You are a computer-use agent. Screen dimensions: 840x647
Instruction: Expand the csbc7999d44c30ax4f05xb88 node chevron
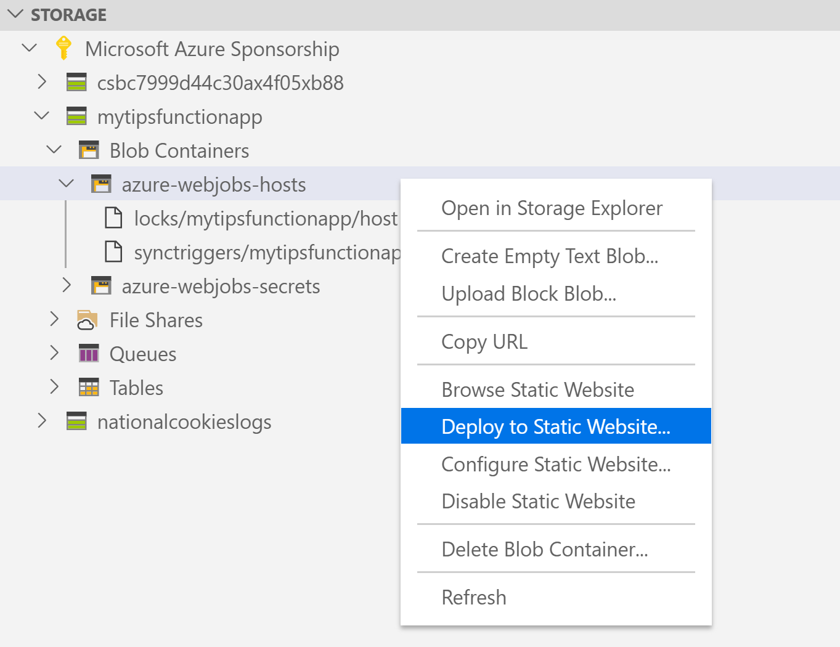click(41, 82)
